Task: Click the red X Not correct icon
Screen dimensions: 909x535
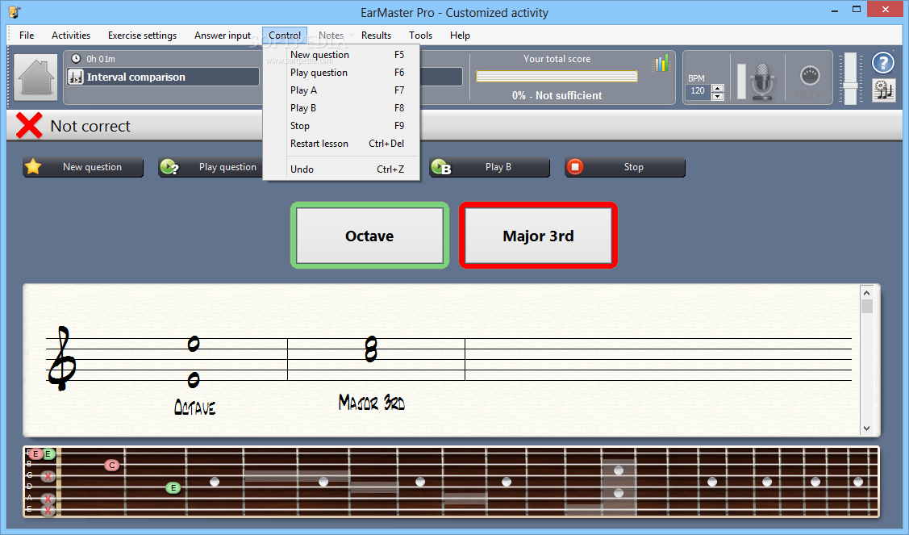Action: pos(28,125)
